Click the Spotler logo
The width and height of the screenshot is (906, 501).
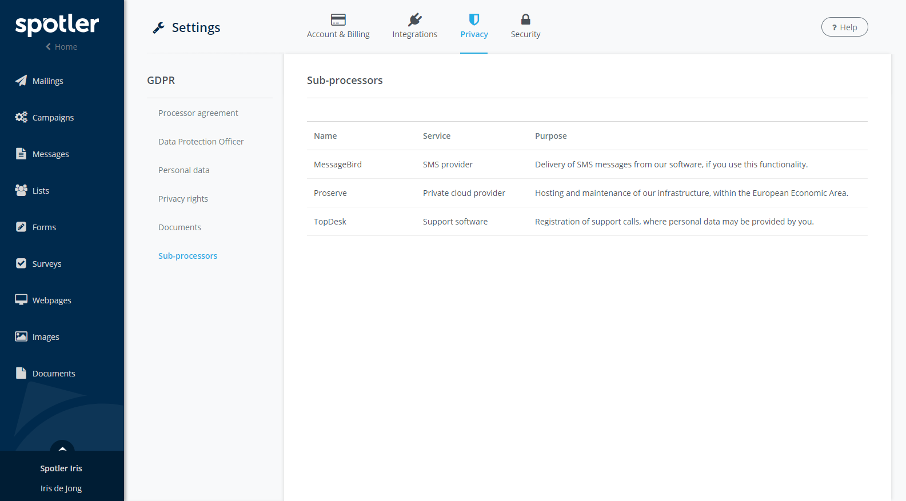(57, 25)
